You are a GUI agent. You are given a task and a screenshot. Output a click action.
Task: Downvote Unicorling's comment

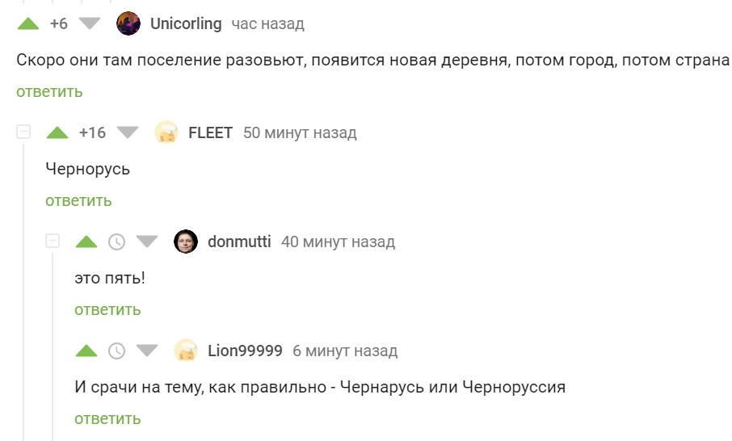89,23
